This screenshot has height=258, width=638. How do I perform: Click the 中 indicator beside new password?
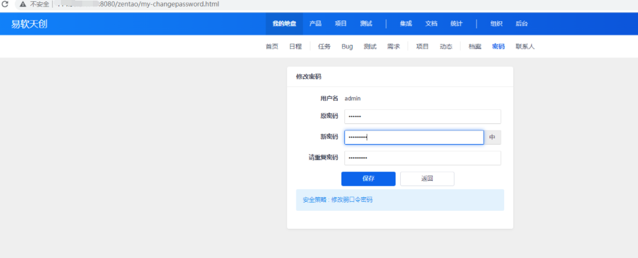[x=492, y=138]
